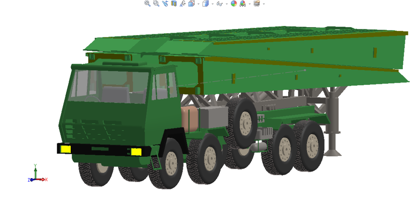Click the Display Style cube icon
The width and height of the screenshot is (420, 203).
(x=205, y=3)
